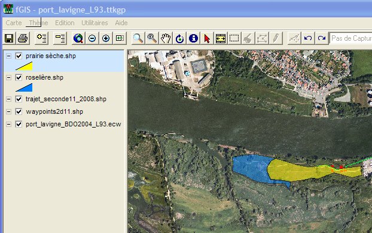This screenshot has height=233, width=372.
Task: Activate the identify info tool
Action: [193, 38]
